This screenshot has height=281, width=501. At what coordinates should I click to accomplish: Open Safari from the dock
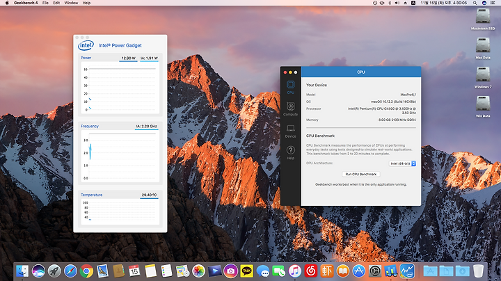point(70,271)
